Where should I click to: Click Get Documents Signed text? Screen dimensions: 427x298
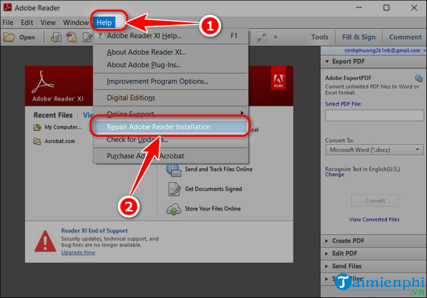[213, 189]
